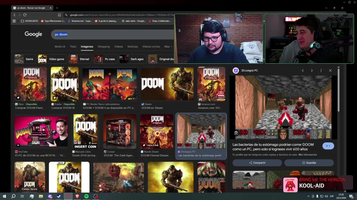This screenshot has height=200, width=357.
Task: Close the image preview panel
Action: tap(330, 71)
